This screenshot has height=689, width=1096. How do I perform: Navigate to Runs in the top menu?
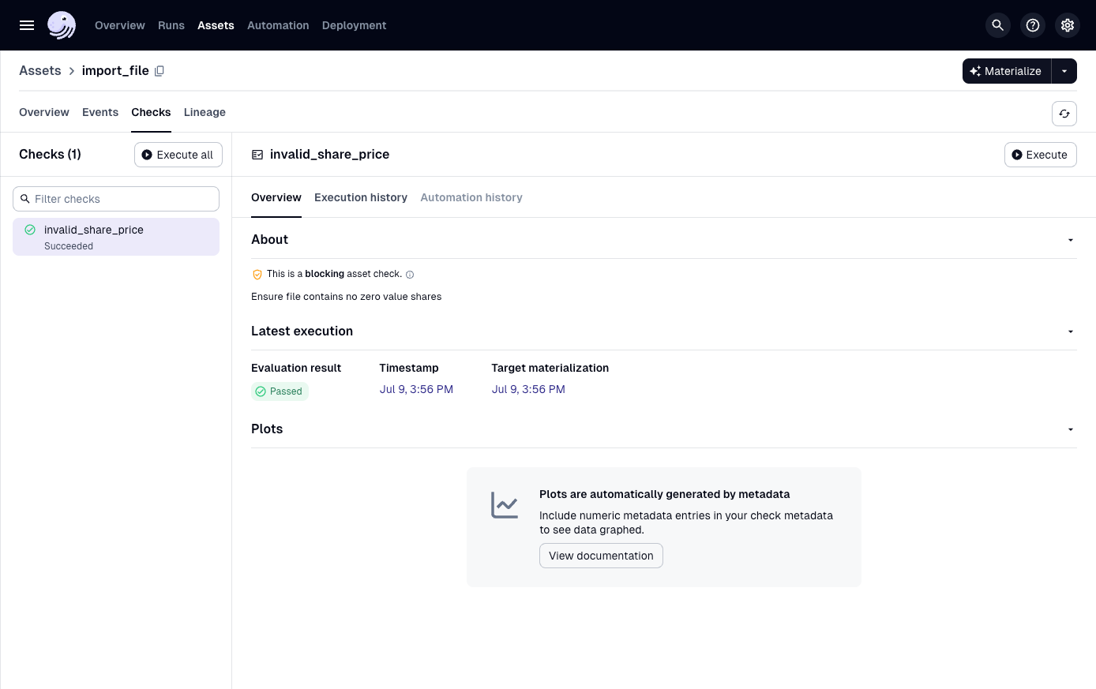(x=171, y=24)
